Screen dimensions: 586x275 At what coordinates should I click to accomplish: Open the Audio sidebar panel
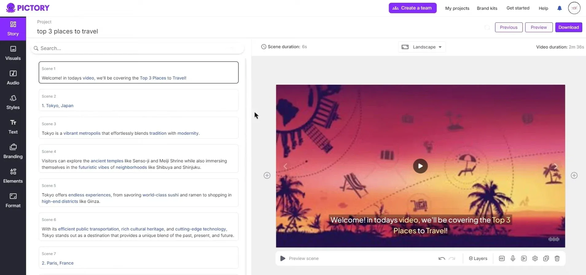tap(13, 78)
